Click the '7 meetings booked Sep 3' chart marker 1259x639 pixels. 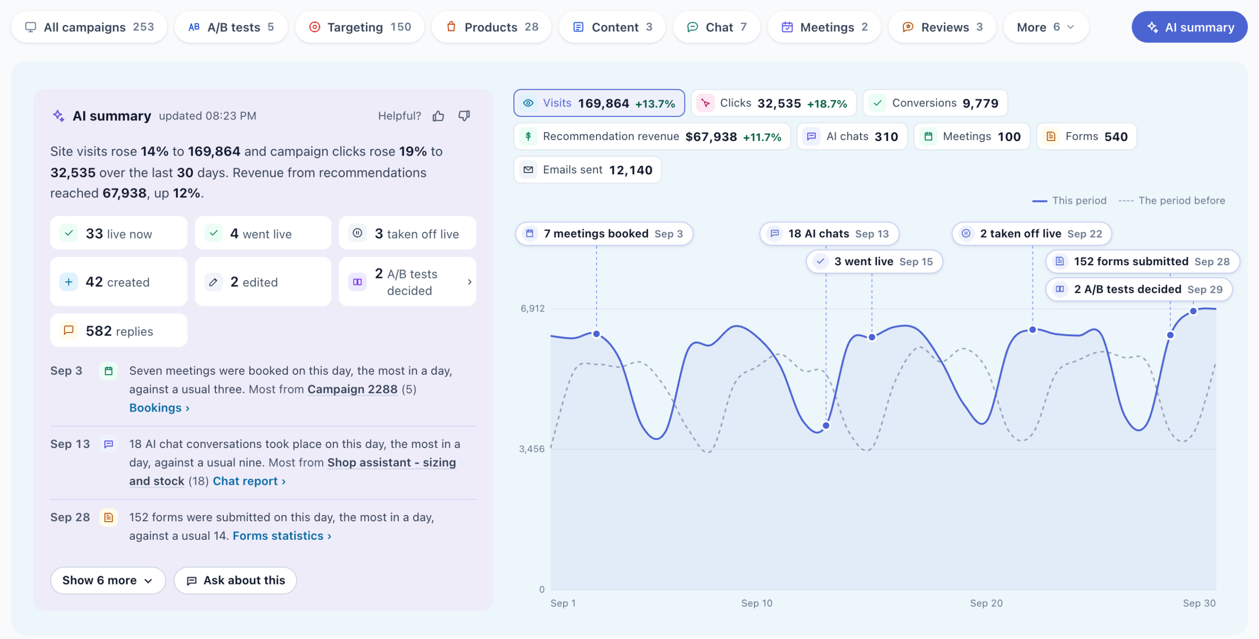(x=604, y=234)
